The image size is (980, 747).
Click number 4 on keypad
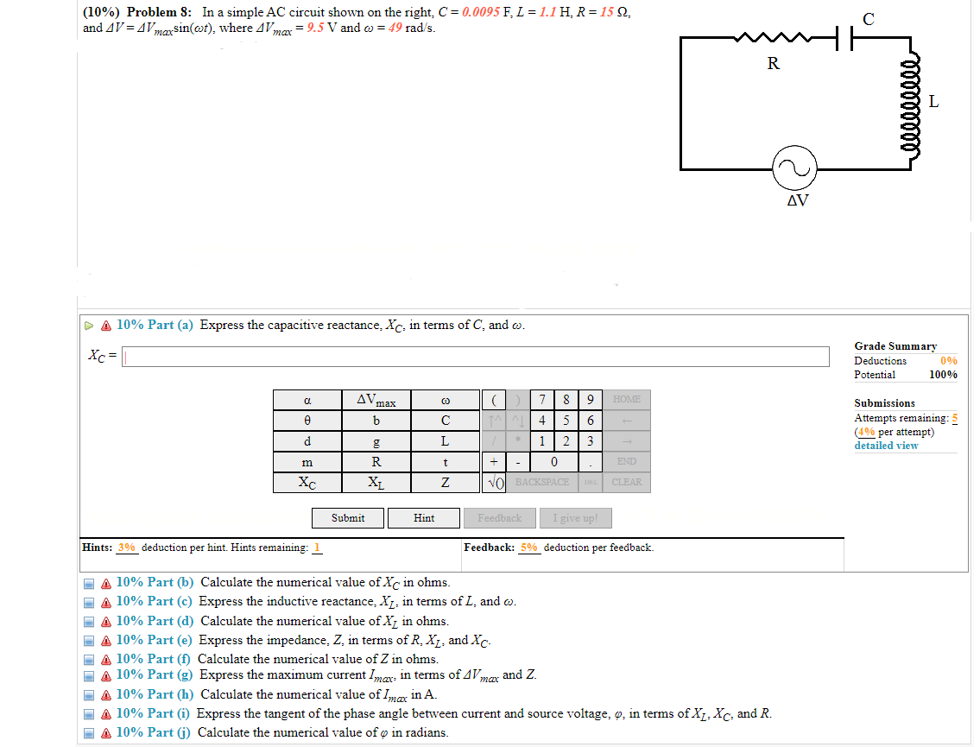click(x=542, y=420)
